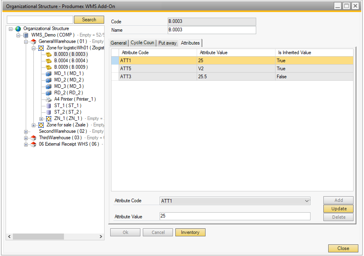Click the MD_1 moveable dock icon
This screenshot has width=364, height=256.
point(49,74)
